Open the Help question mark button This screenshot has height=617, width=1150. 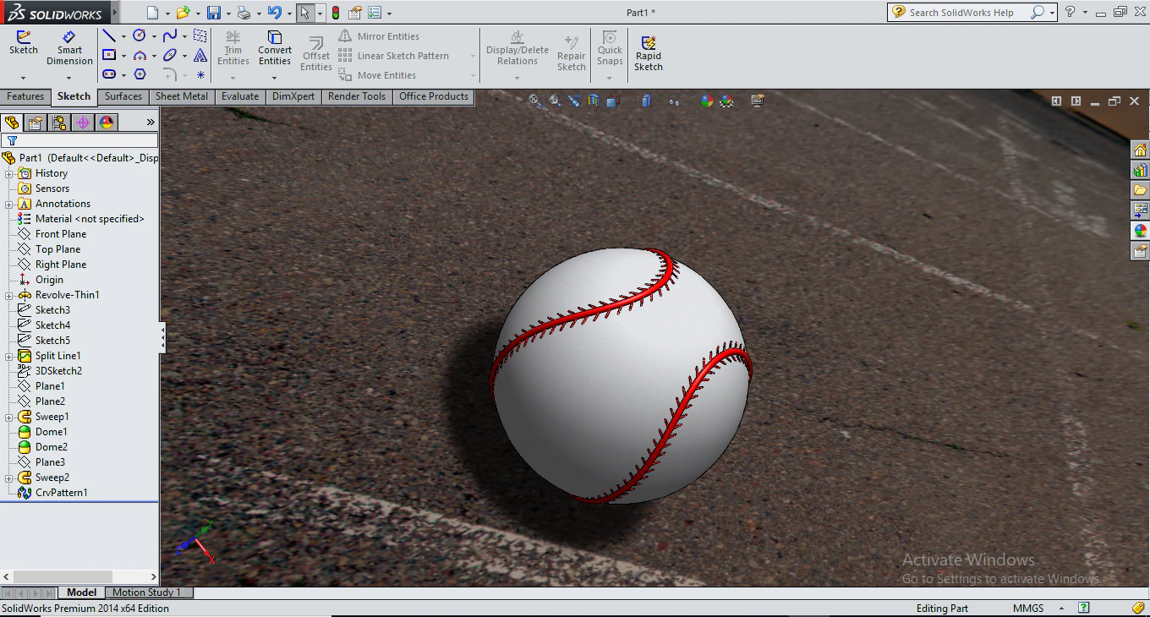tap(1070, 12)
